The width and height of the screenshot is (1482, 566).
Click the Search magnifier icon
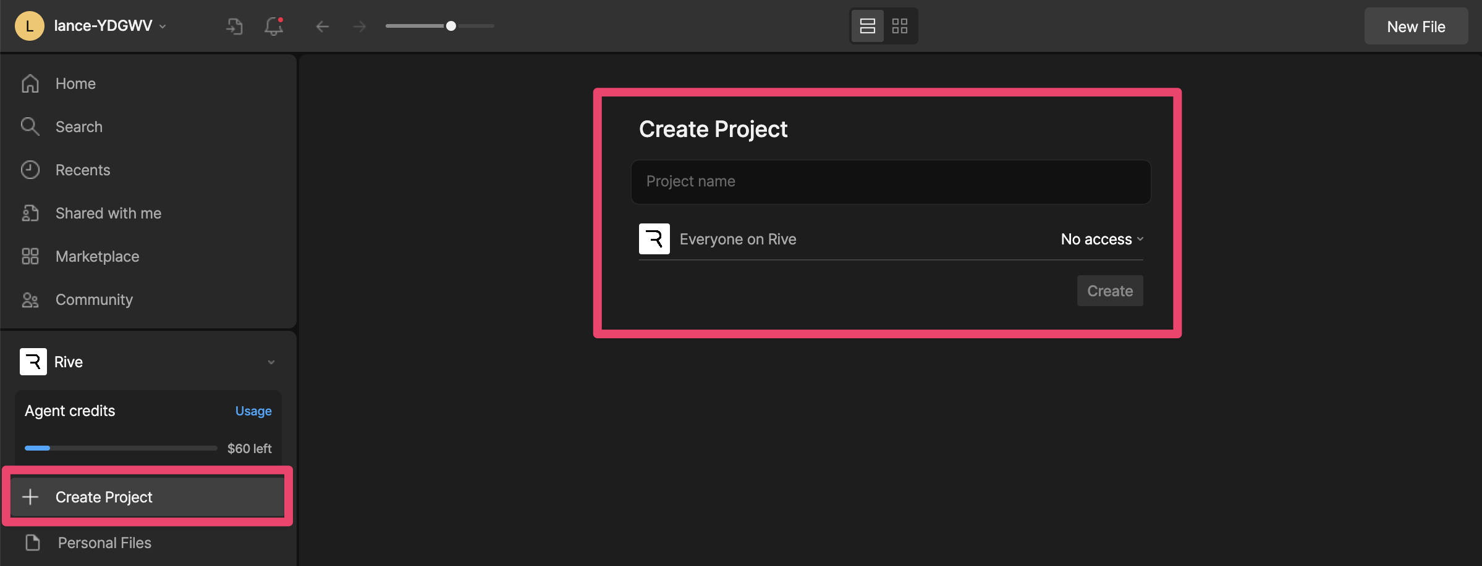pyautogui.click(x=30, y=127)
